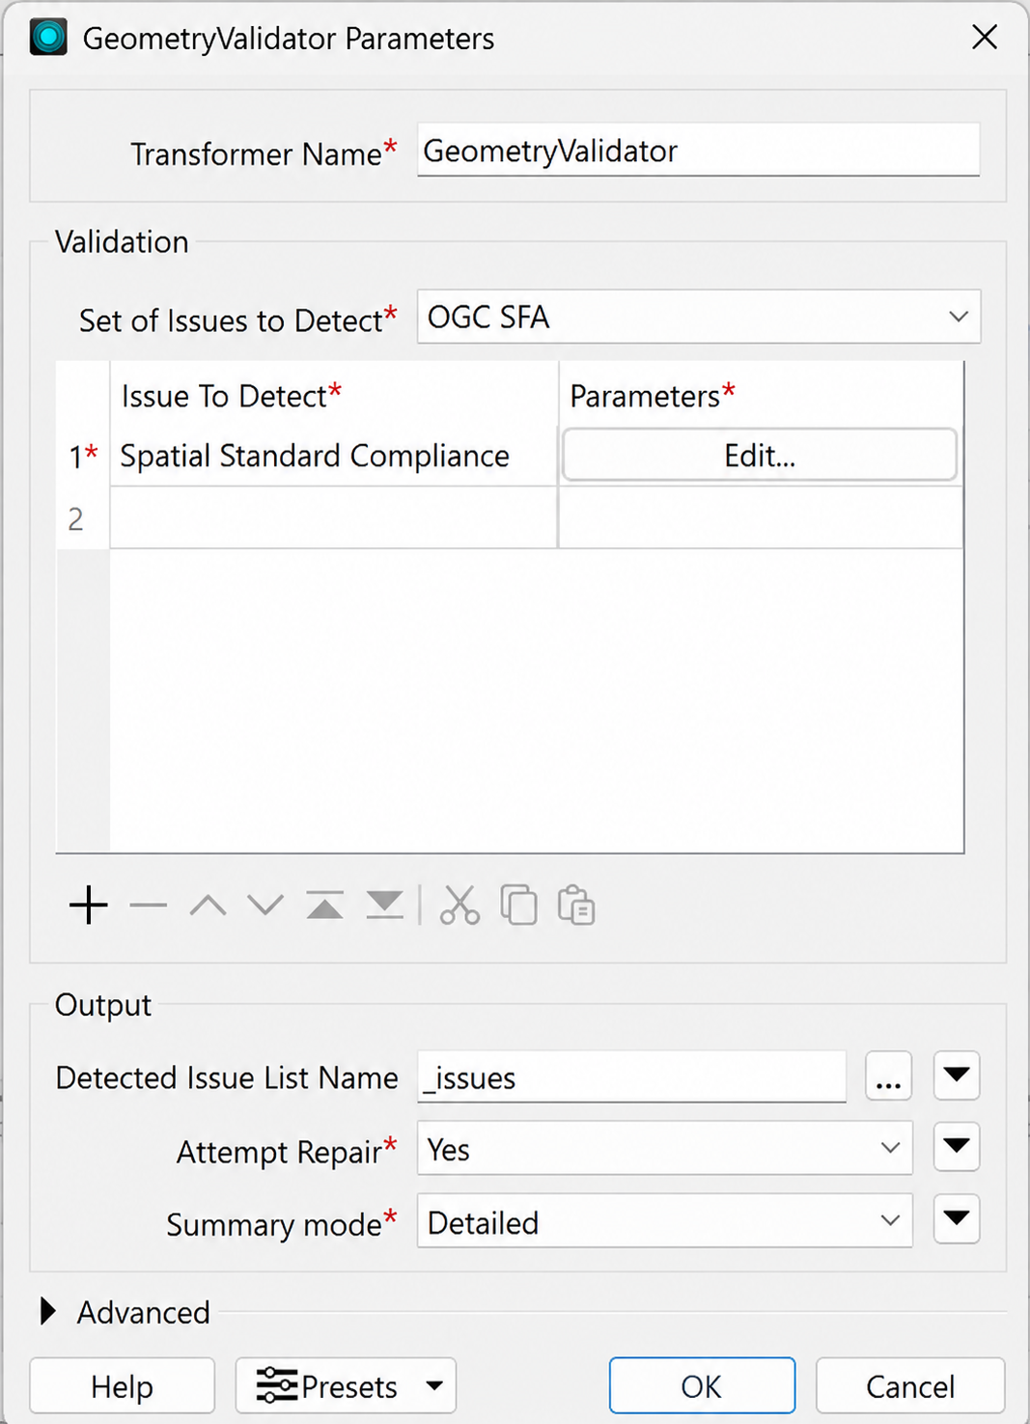Click the Edit... parameters button

[760, 455]
